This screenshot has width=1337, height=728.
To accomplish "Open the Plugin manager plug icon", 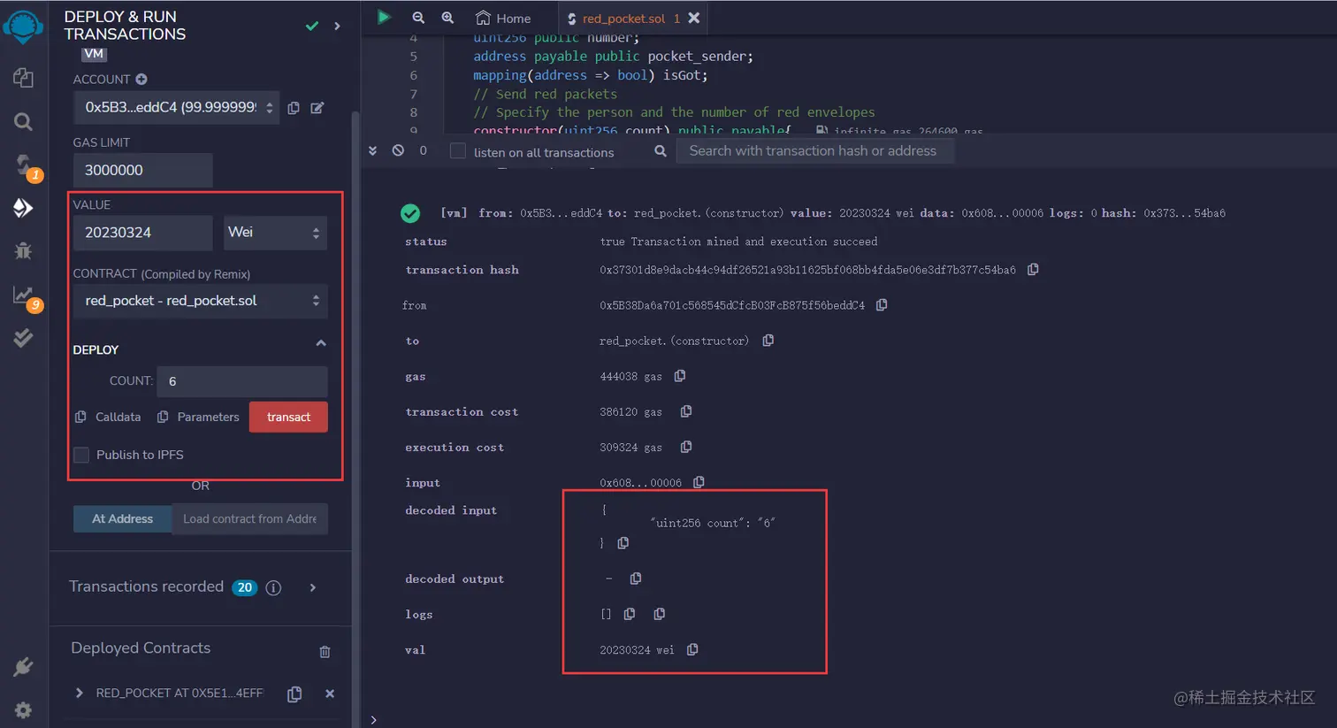I will (x=24, y=666).
